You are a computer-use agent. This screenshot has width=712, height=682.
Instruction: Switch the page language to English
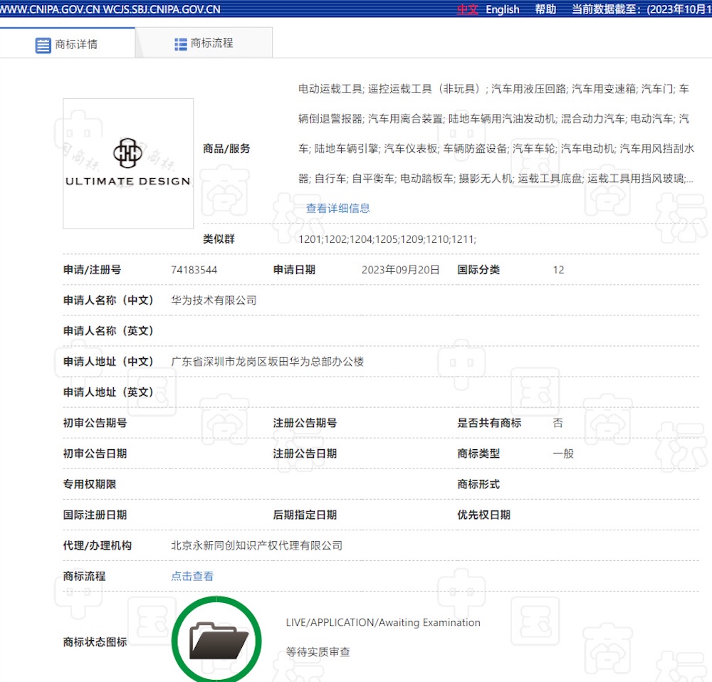click(503, 9)
